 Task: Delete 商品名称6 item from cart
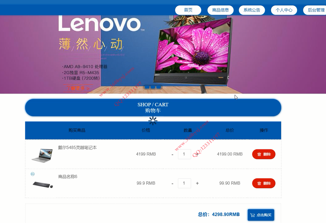[264, 183]
